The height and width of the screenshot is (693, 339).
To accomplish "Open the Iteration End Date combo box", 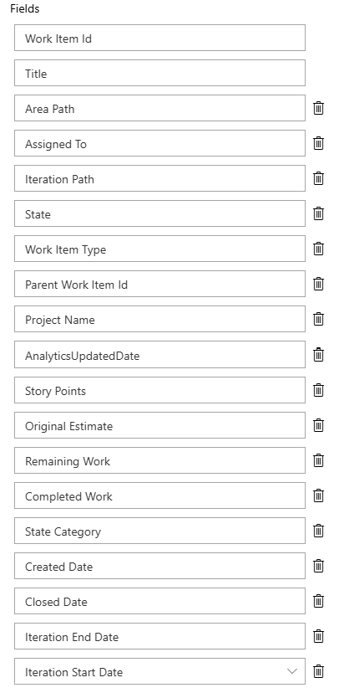I will point(159,636).
